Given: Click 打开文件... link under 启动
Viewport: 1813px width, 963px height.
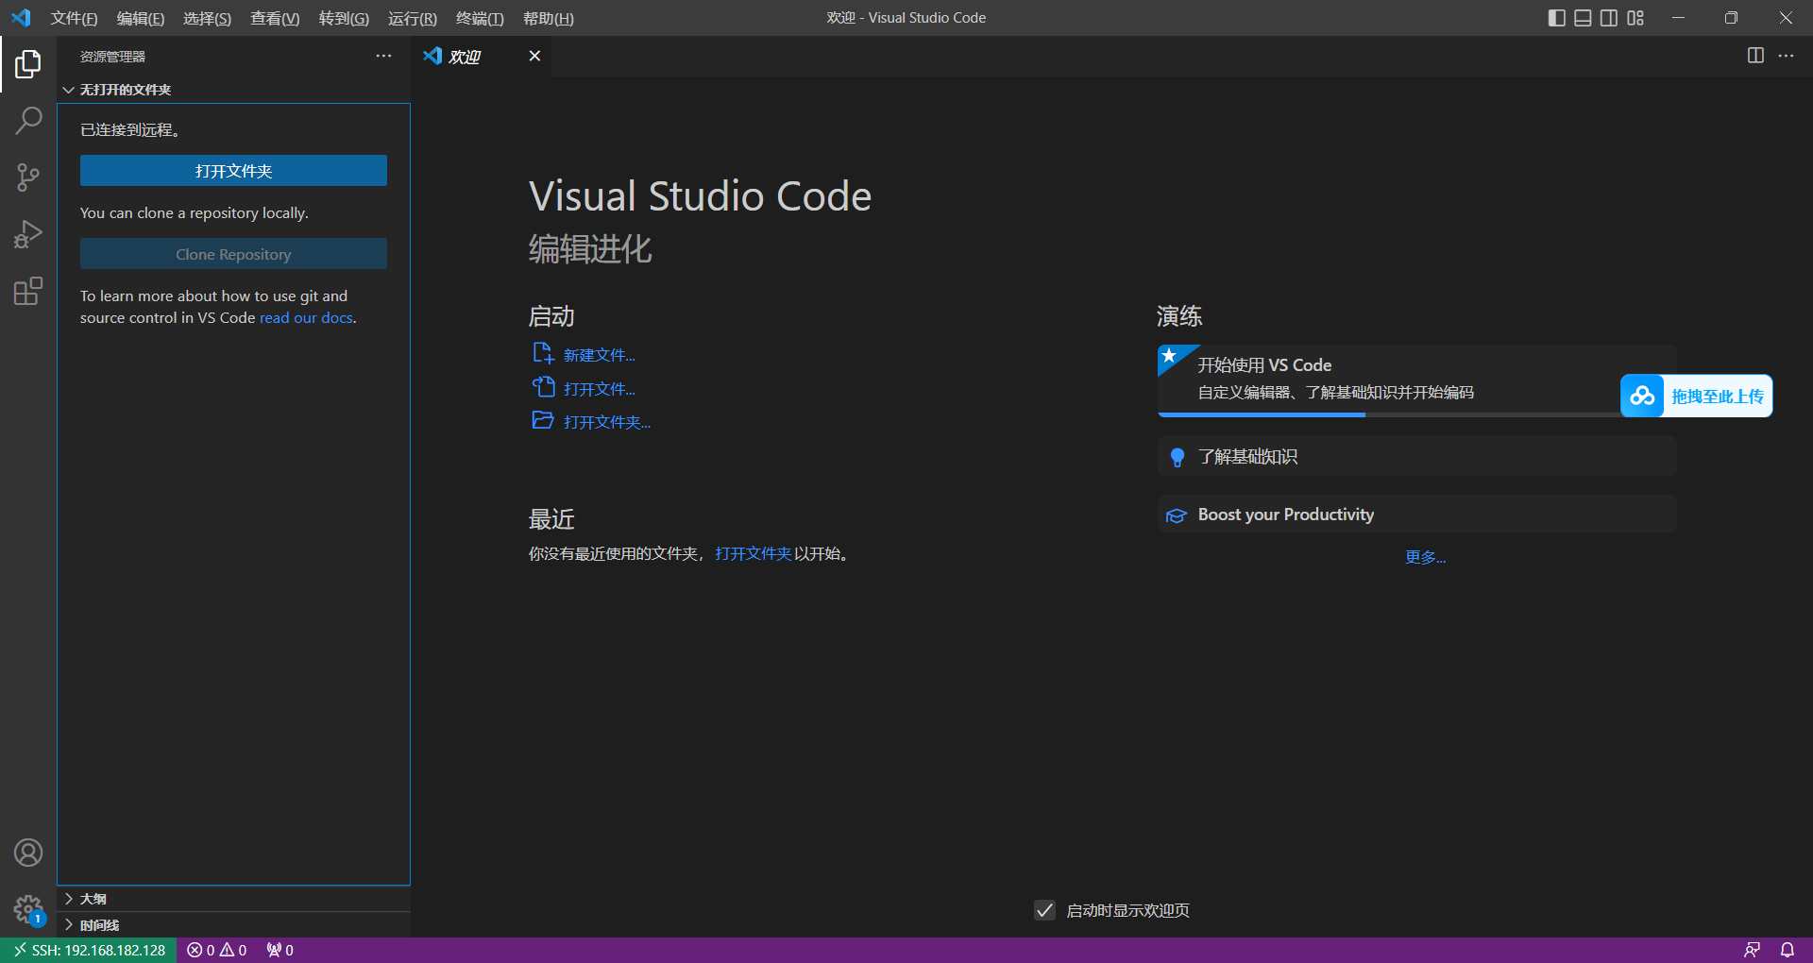Looking at the screenshot, I should pos(599,389).
